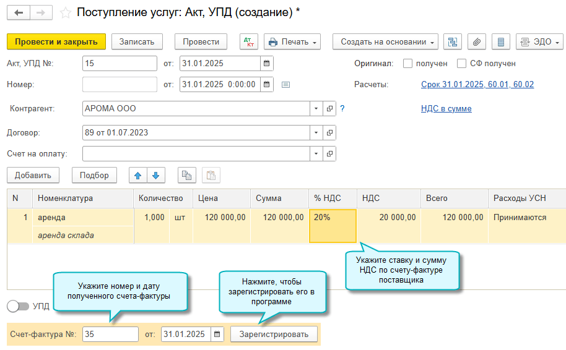Viewport: 566px width, 350px height.
Task: Expand the Счет на оплату dropdown
Action: 316,153
